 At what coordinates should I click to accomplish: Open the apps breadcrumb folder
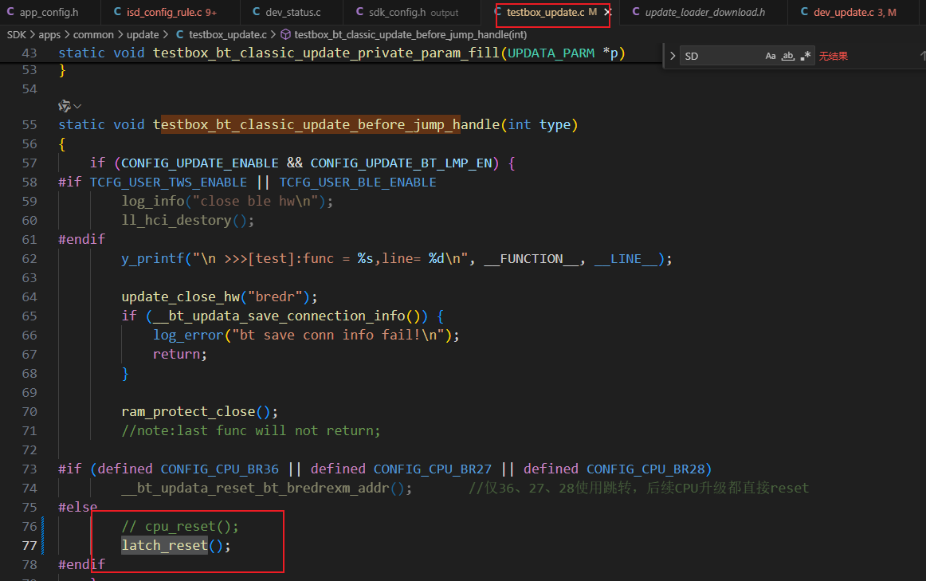point(49,35)
